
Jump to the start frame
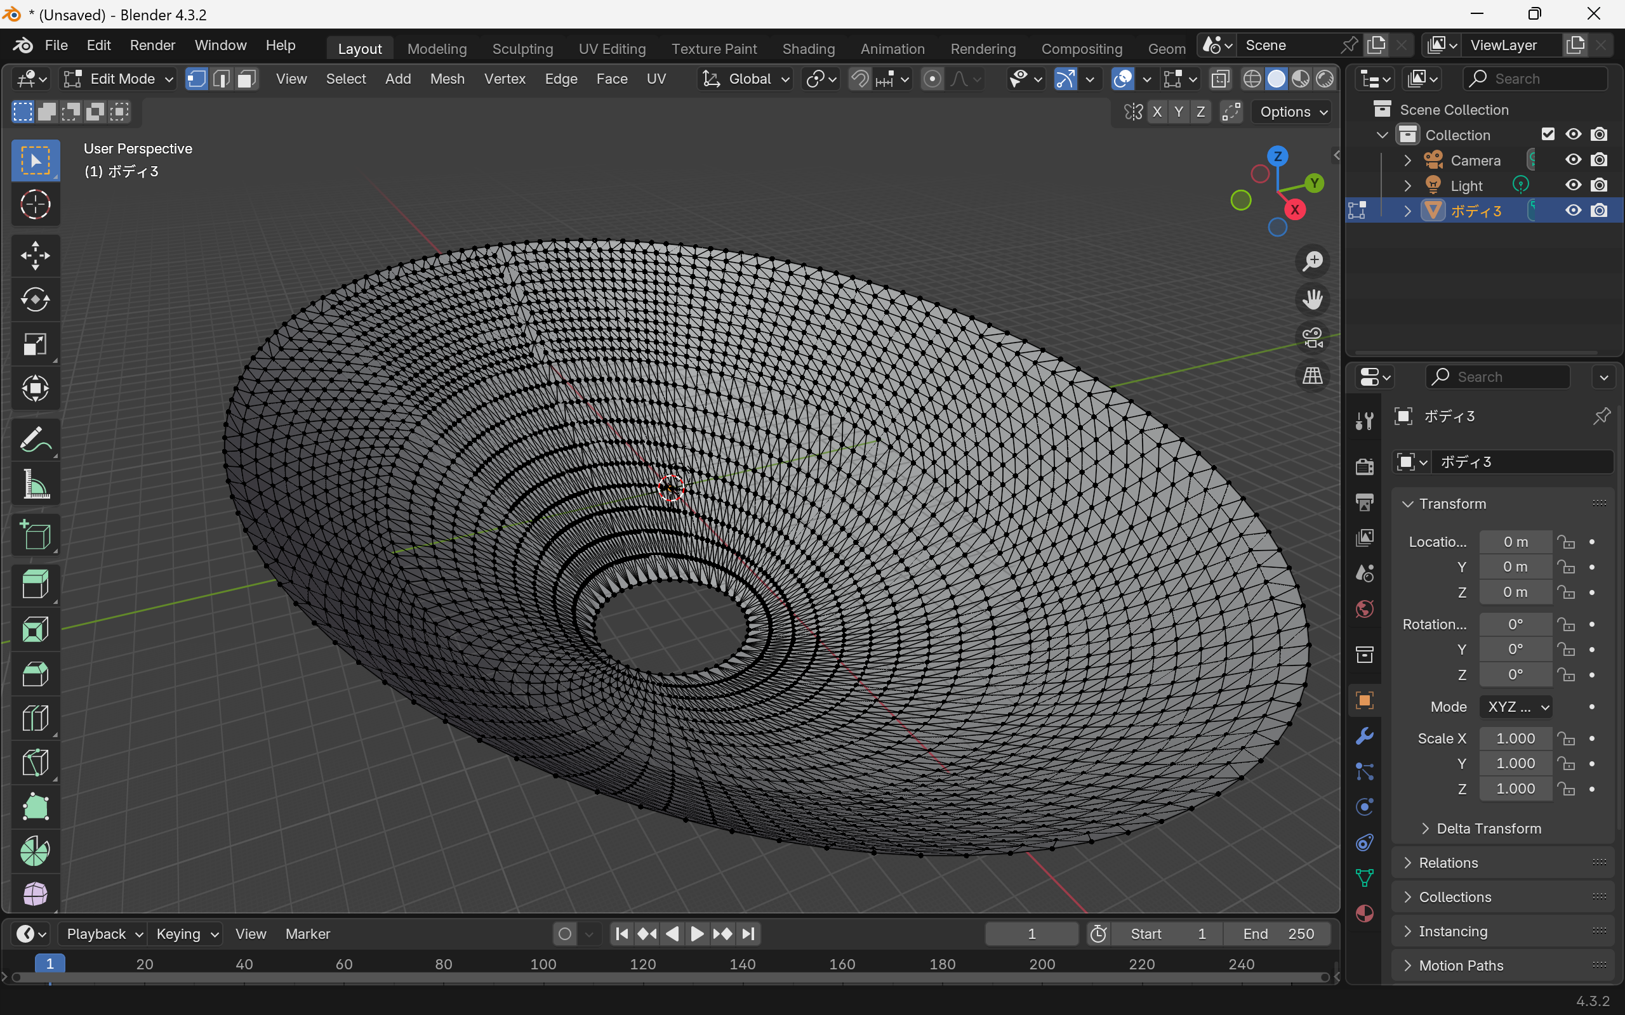click(622, 934)
